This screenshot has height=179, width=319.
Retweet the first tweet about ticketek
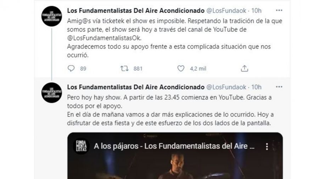click(124, 68)
